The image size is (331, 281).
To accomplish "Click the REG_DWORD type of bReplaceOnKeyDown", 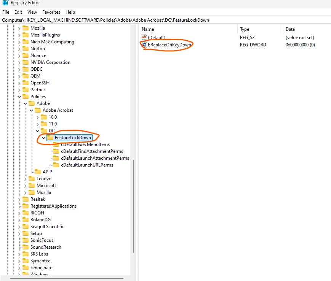I will coord(253,45).
